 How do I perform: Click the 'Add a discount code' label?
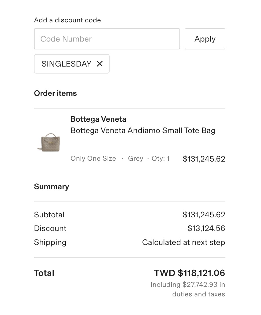click(67, 20)
